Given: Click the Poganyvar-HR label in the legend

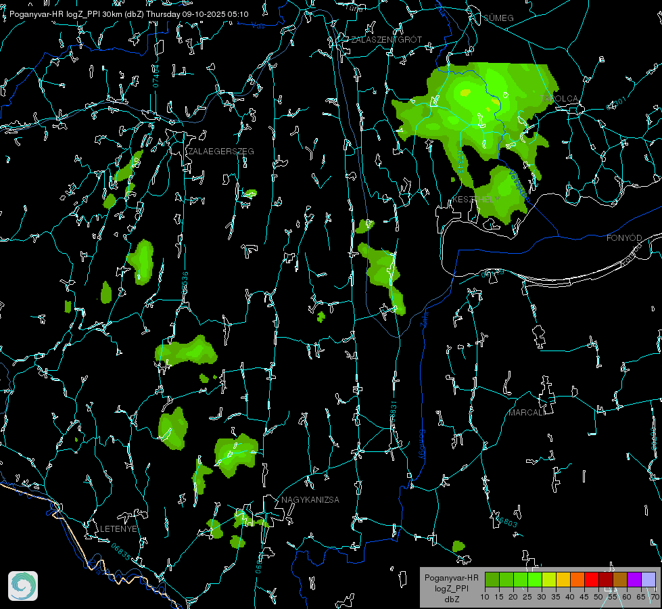Looking at the screenshot, I should [x=451, y=578].
